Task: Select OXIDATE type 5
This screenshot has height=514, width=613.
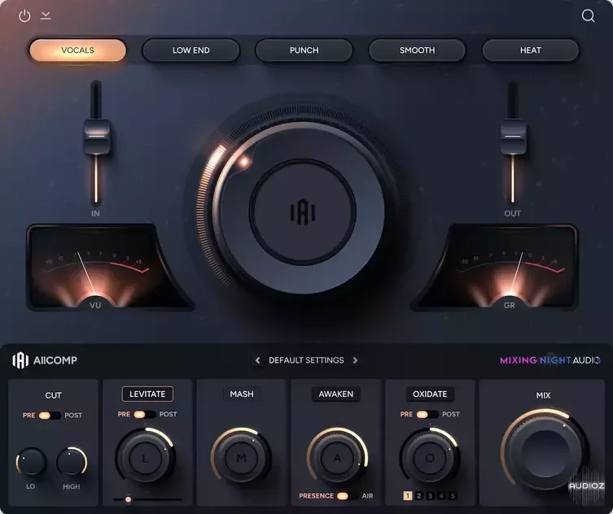Action: point(453,495)
